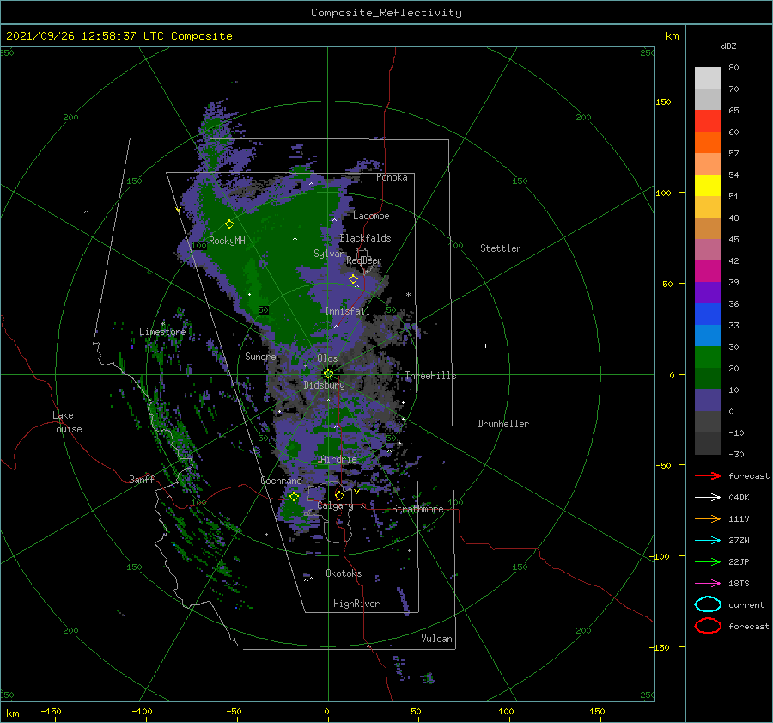Image resolution: width=773 pixels, height=723 pixels.
Task: Click the 45 dBZ pink color swatch
Action: click(x=708, y=249)
